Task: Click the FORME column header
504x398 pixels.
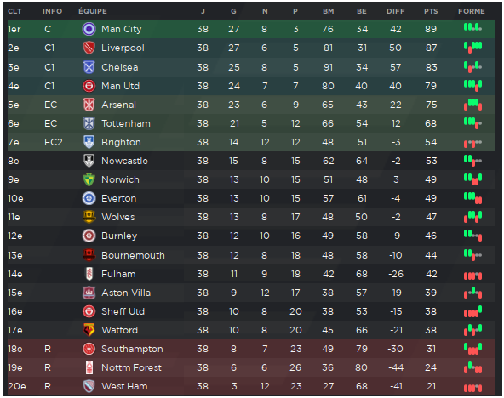Action: [471, 11]
